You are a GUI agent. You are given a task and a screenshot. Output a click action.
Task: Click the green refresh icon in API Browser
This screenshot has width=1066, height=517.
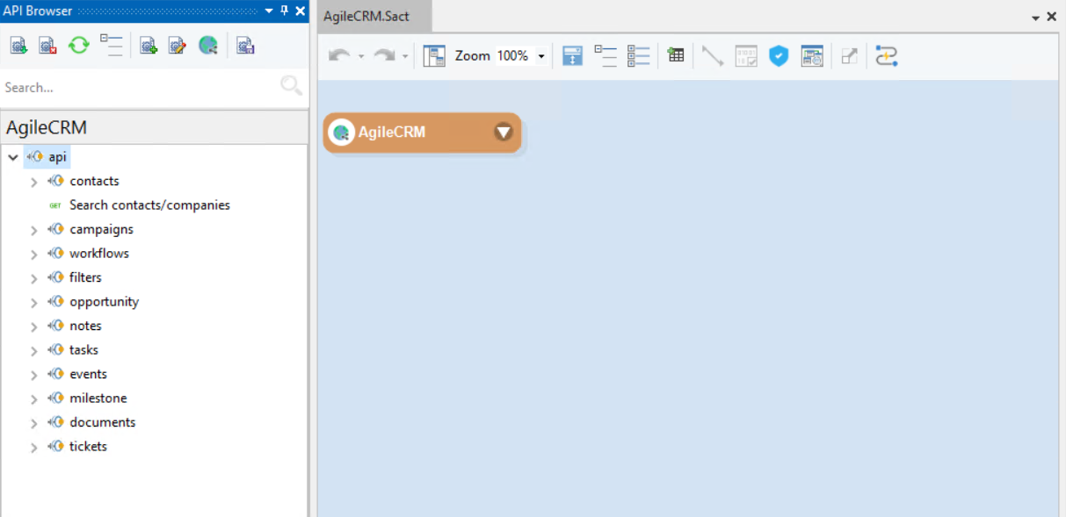pyautogui.click(x=79, y=46)
